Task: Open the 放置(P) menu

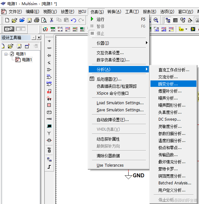Action: pyautogui.click(x=68, y=12)
